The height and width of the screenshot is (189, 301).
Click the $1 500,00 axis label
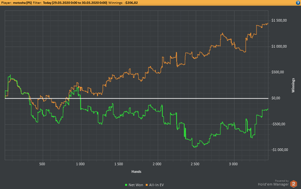click(x=279, y=21)
